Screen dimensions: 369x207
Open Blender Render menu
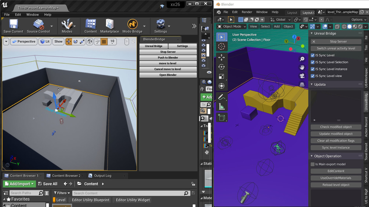point(247,12)
